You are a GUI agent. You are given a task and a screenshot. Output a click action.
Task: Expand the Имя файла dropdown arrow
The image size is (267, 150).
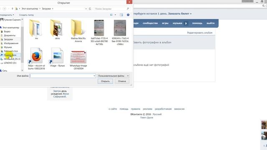pyautogui.click(x=94, y=76)
